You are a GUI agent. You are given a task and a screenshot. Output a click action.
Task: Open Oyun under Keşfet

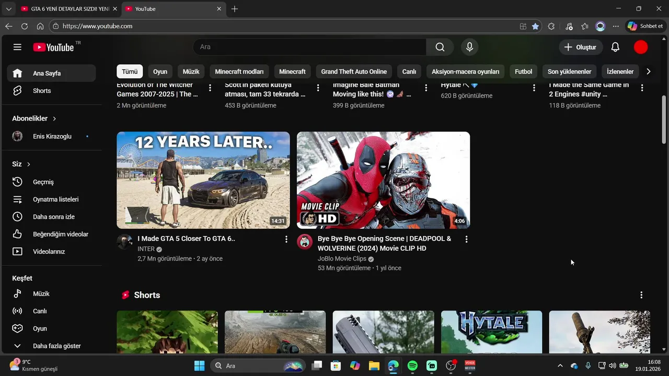[x=51, y=328]
